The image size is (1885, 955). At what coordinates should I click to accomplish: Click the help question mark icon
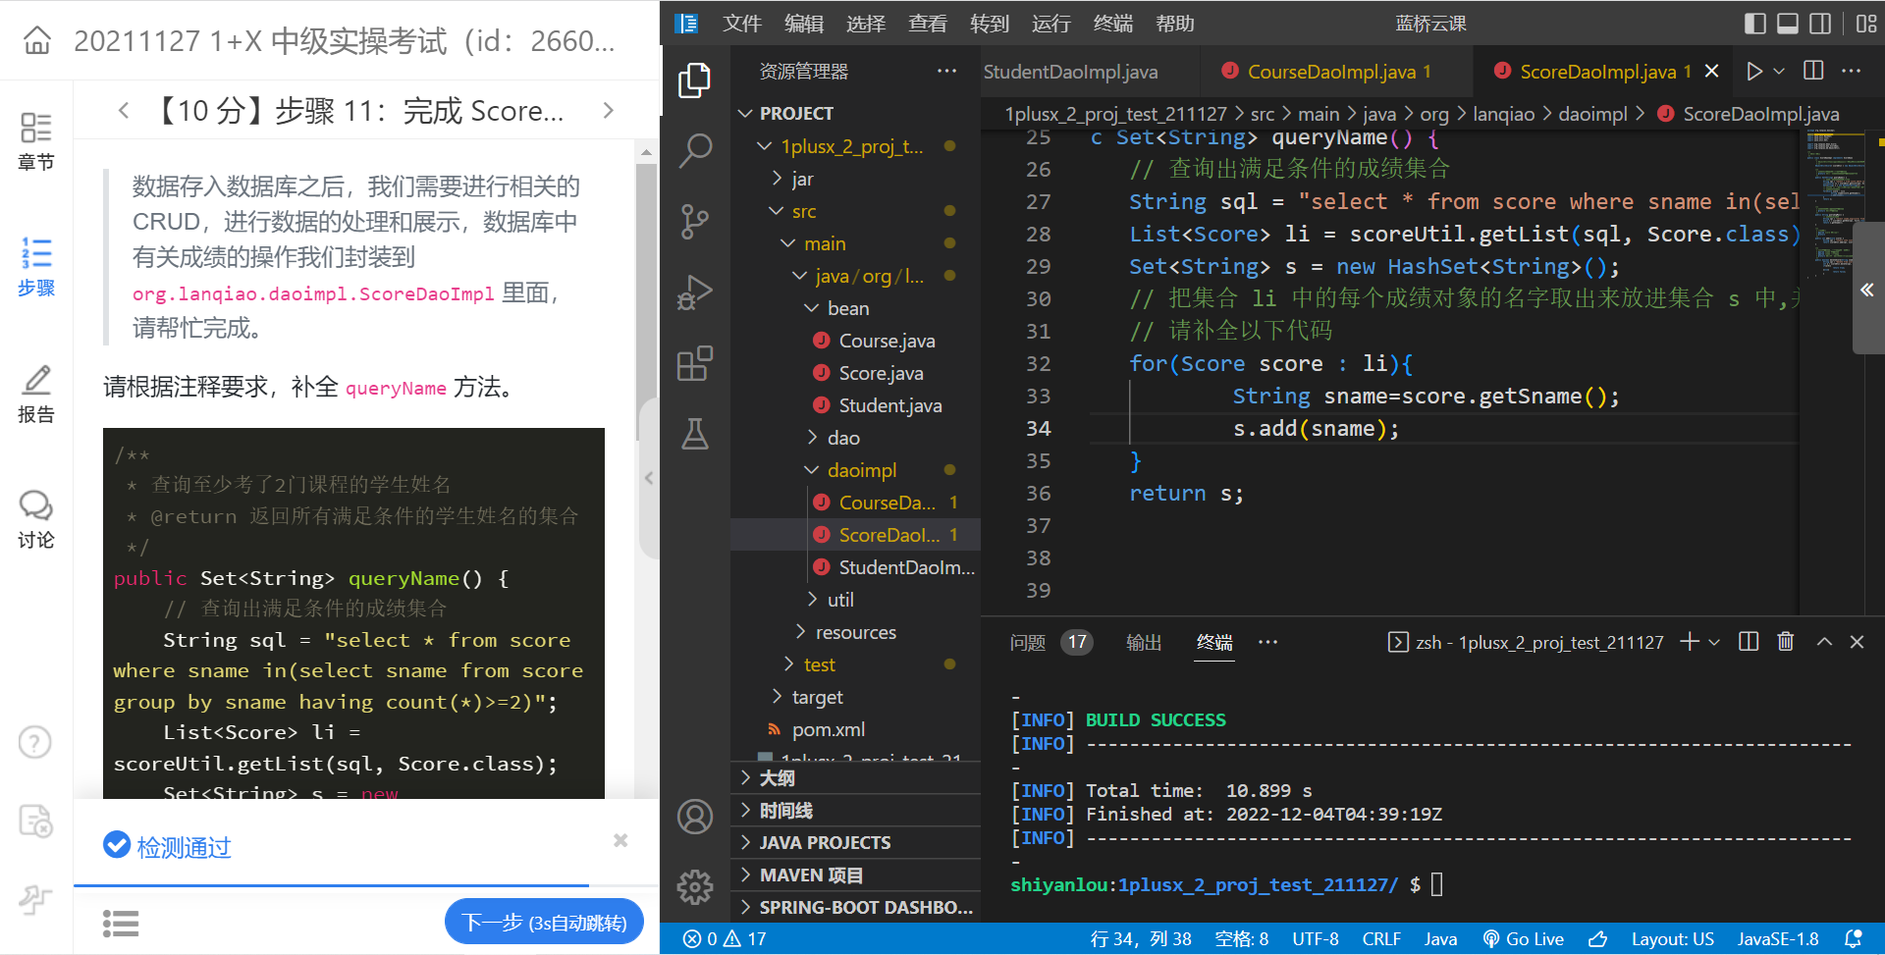(x=35, y=742)
